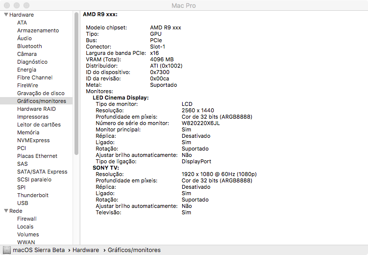Open Volumes under Rede
Image resolution: width=368 pixels, height=255 pixels.
(x=28, y=234)
